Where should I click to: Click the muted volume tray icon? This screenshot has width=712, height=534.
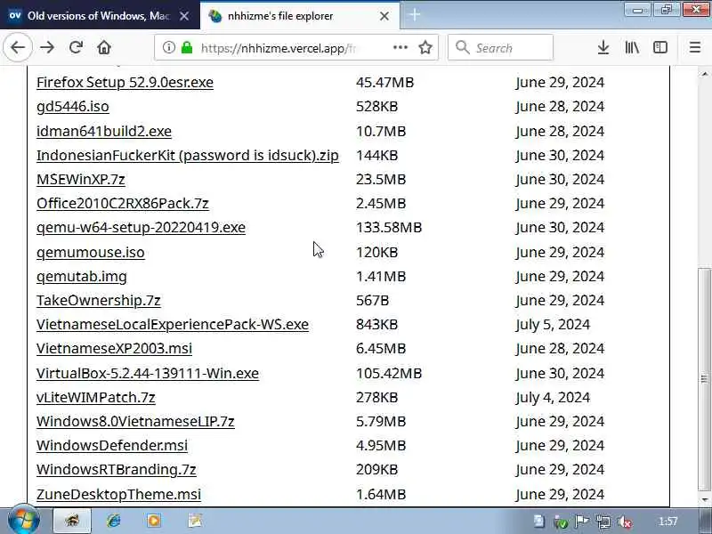tap(626, 522)
